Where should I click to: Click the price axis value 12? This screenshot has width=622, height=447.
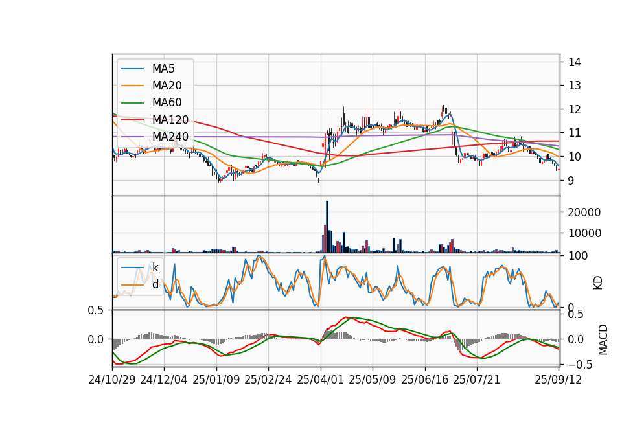pyautogui.click(x=575, y=109)
